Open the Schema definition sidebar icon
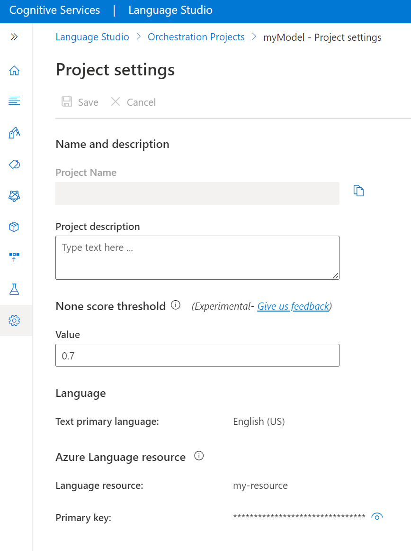This screenshot has width=411, height=551. tap(14, 101)
